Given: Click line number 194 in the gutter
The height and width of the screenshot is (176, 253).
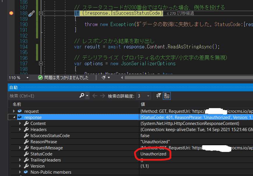Looking at the screenshot, I should point(24,47).
